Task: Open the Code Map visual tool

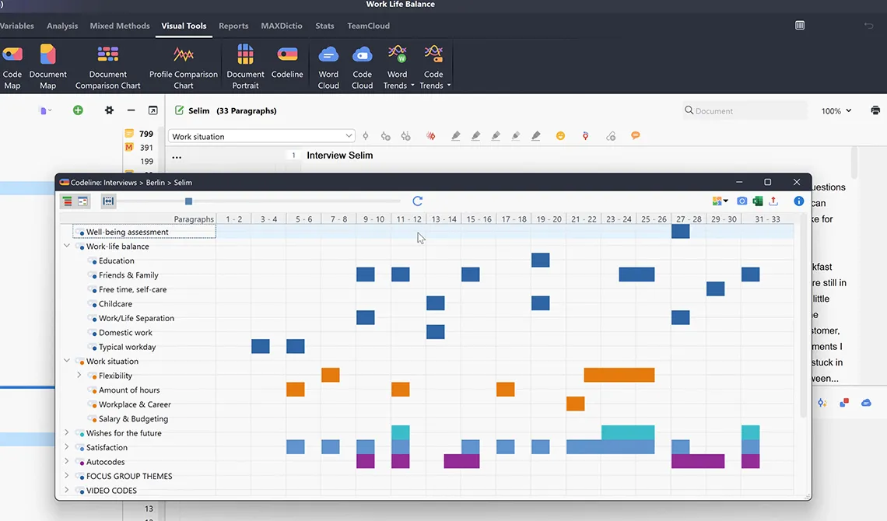Action: point(12,67)
